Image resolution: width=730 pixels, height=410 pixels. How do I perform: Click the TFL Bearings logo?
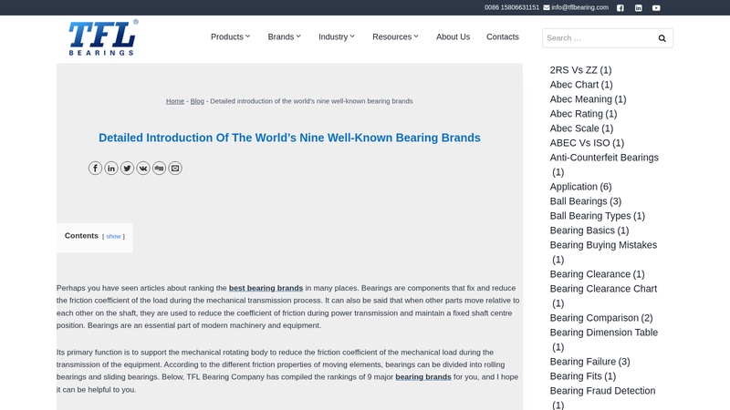coord(103,37)
